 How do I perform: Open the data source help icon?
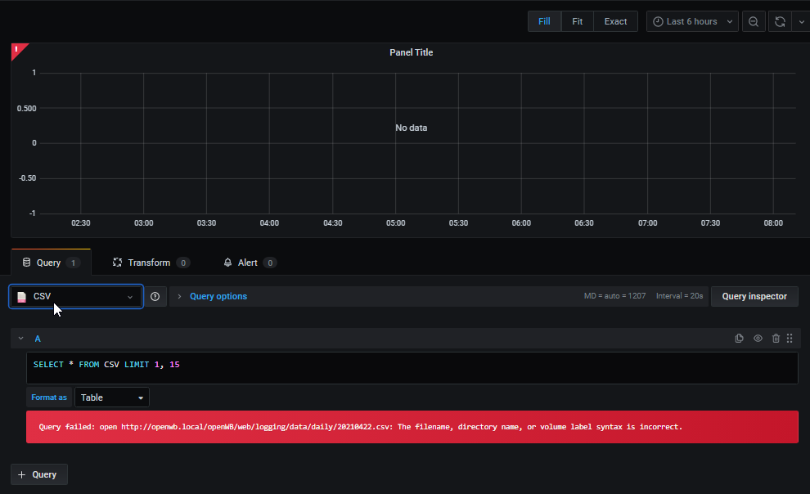(x=155, y=296)
